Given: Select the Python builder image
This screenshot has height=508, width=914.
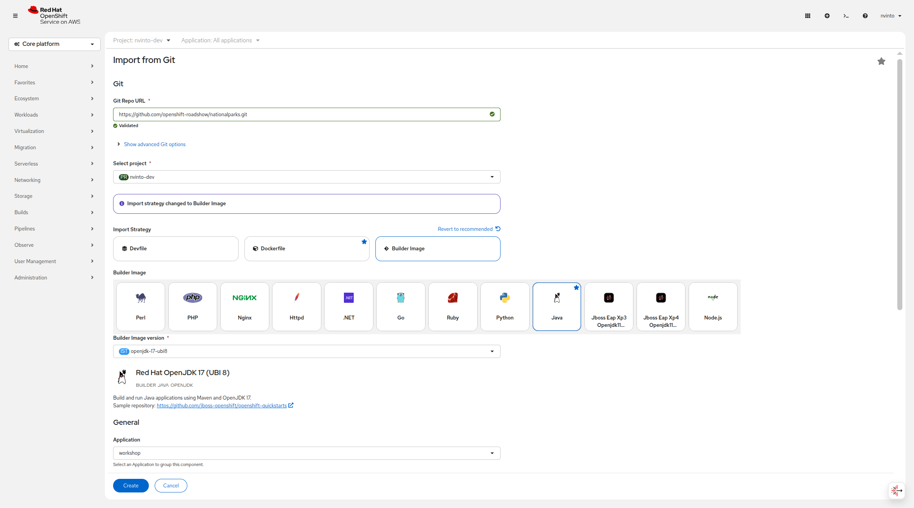Looking at the screenshot, I should (x=505, y=307).
